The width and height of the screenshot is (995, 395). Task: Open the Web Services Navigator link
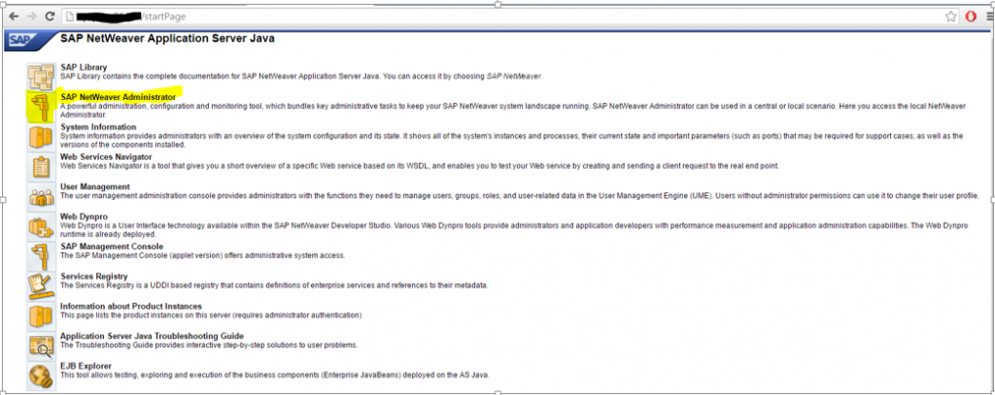[106, 156]
